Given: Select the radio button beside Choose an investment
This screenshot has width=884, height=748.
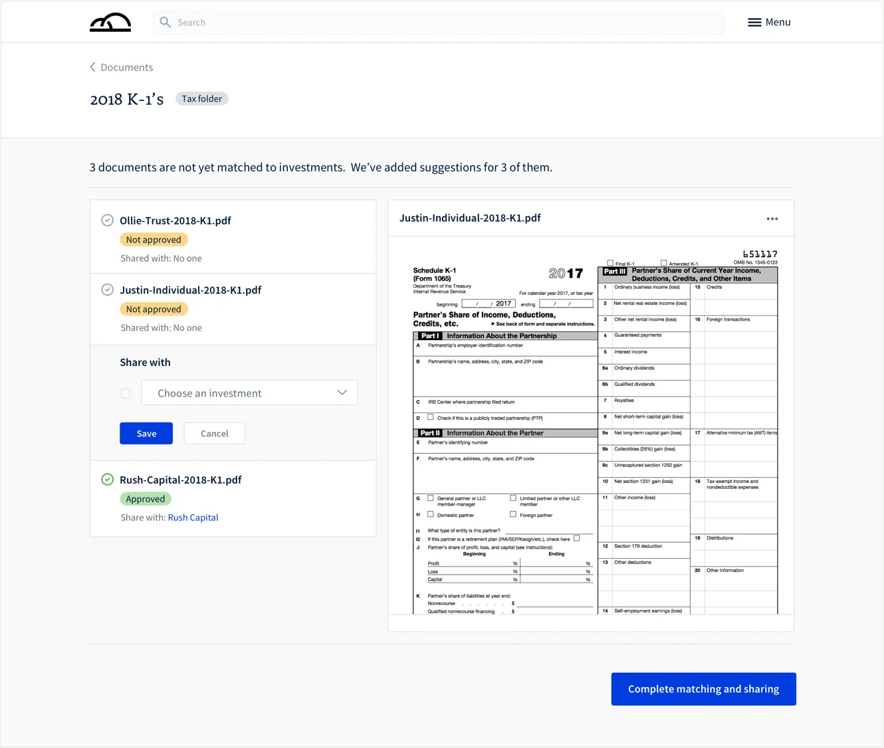Looking at the screenshot, I should pyautogui.click(x=126, y=393).
